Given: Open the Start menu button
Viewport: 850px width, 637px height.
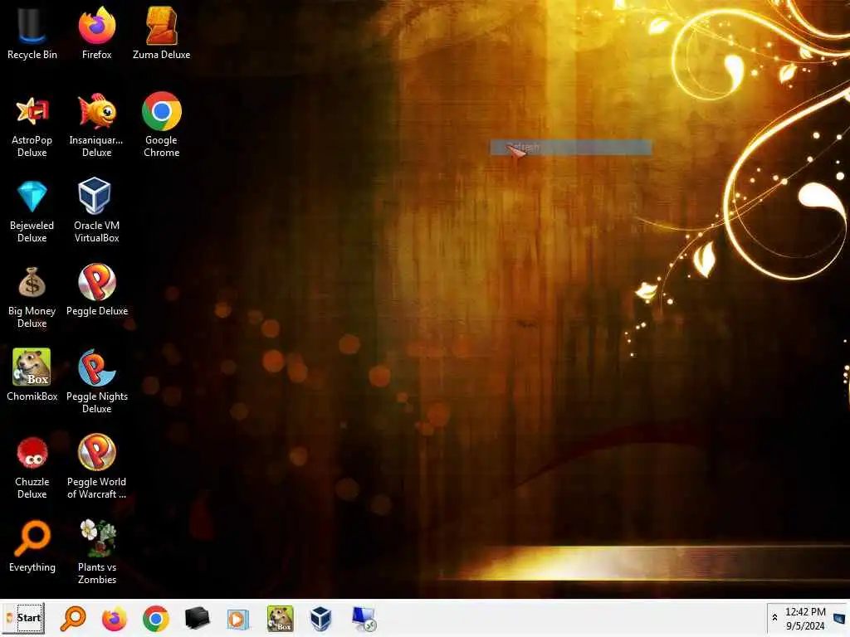Looking at the screenshot, I should pos(24,618).
